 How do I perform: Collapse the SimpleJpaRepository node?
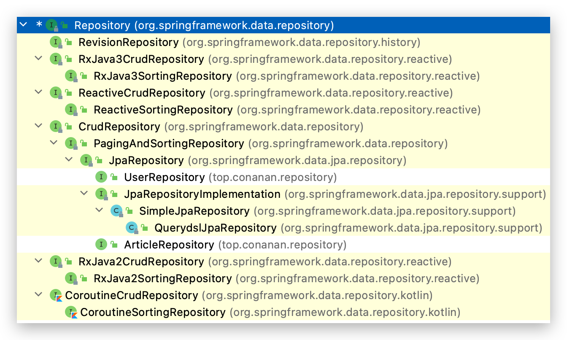click(99, 210)
